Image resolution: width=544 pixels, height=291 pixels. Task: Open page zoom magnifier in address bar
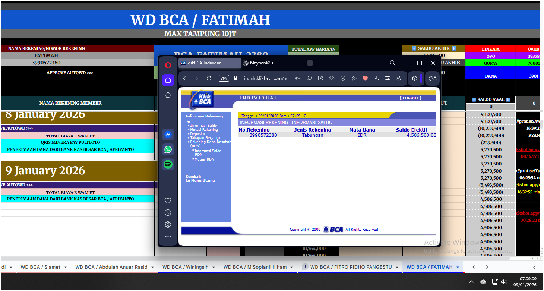pyautogui.click(x=309, y=78)
